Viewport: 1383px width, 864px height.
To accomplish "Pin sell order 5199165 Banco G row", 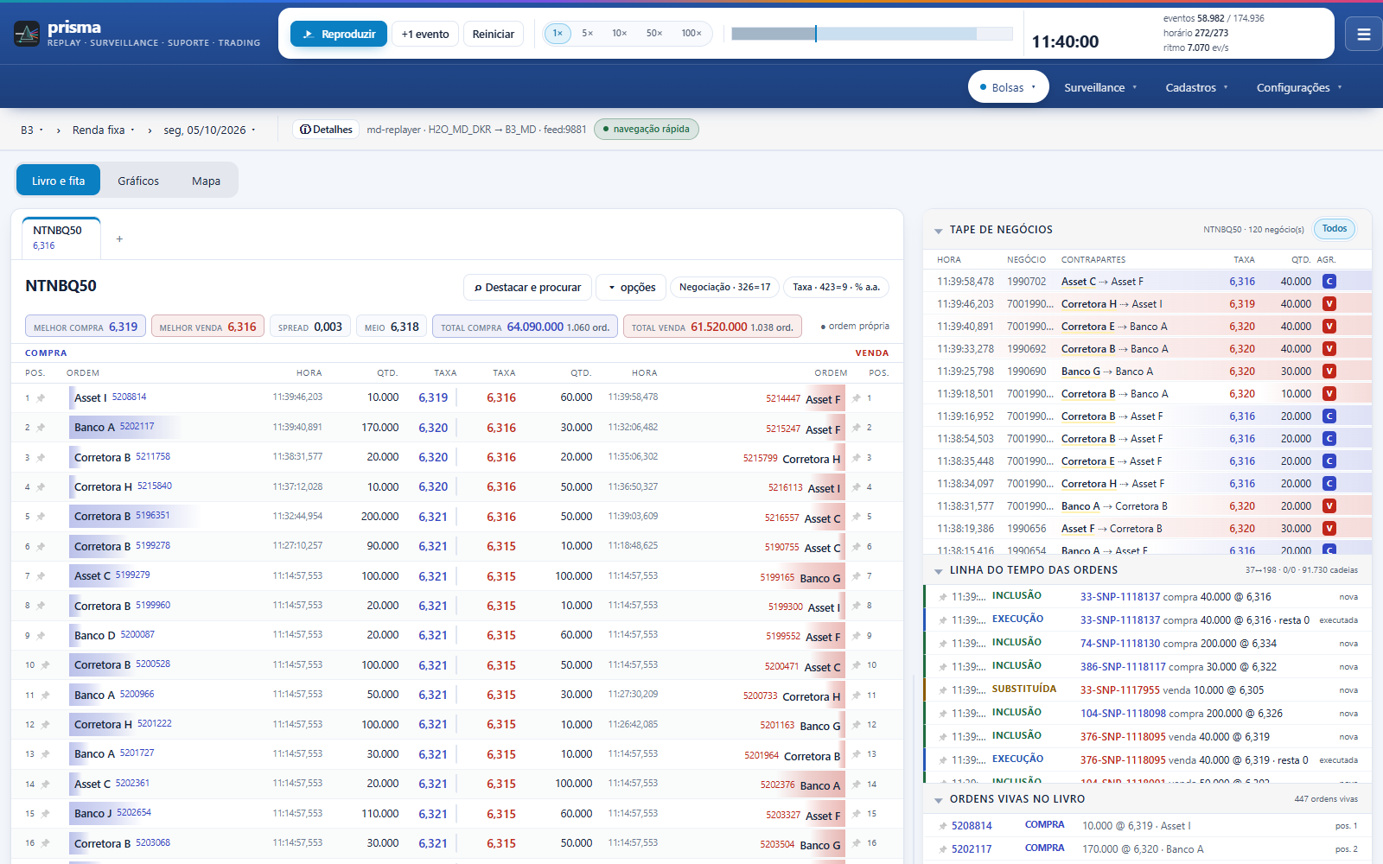I will (x=857, y=576).
